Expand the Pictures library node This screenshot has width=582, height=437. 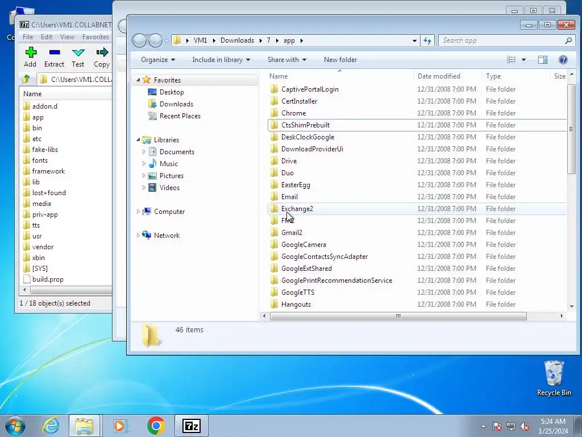(144, 176)
